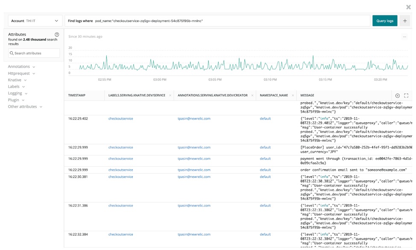Screen dimensions: 416x250
Task: Expand the Logging attribute group
Action: tap(18, 93)
